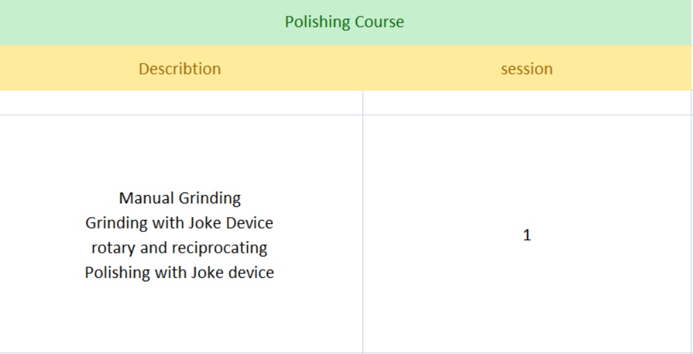
Task: Click the Grinding with Joke Device line
Action: 179,223
